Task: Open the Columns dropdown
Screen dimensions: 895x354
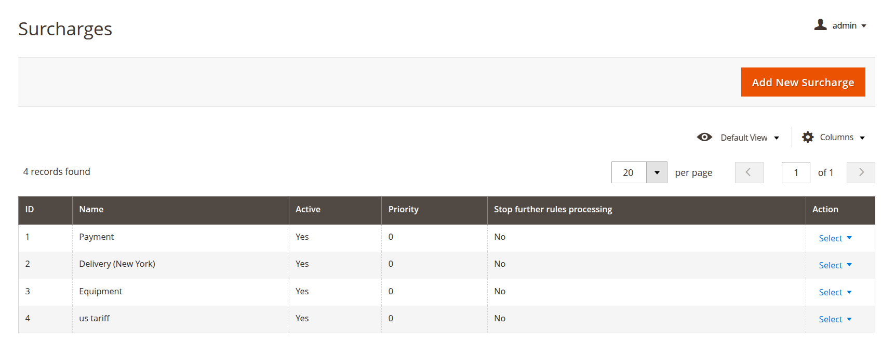Action: point(836,137)
